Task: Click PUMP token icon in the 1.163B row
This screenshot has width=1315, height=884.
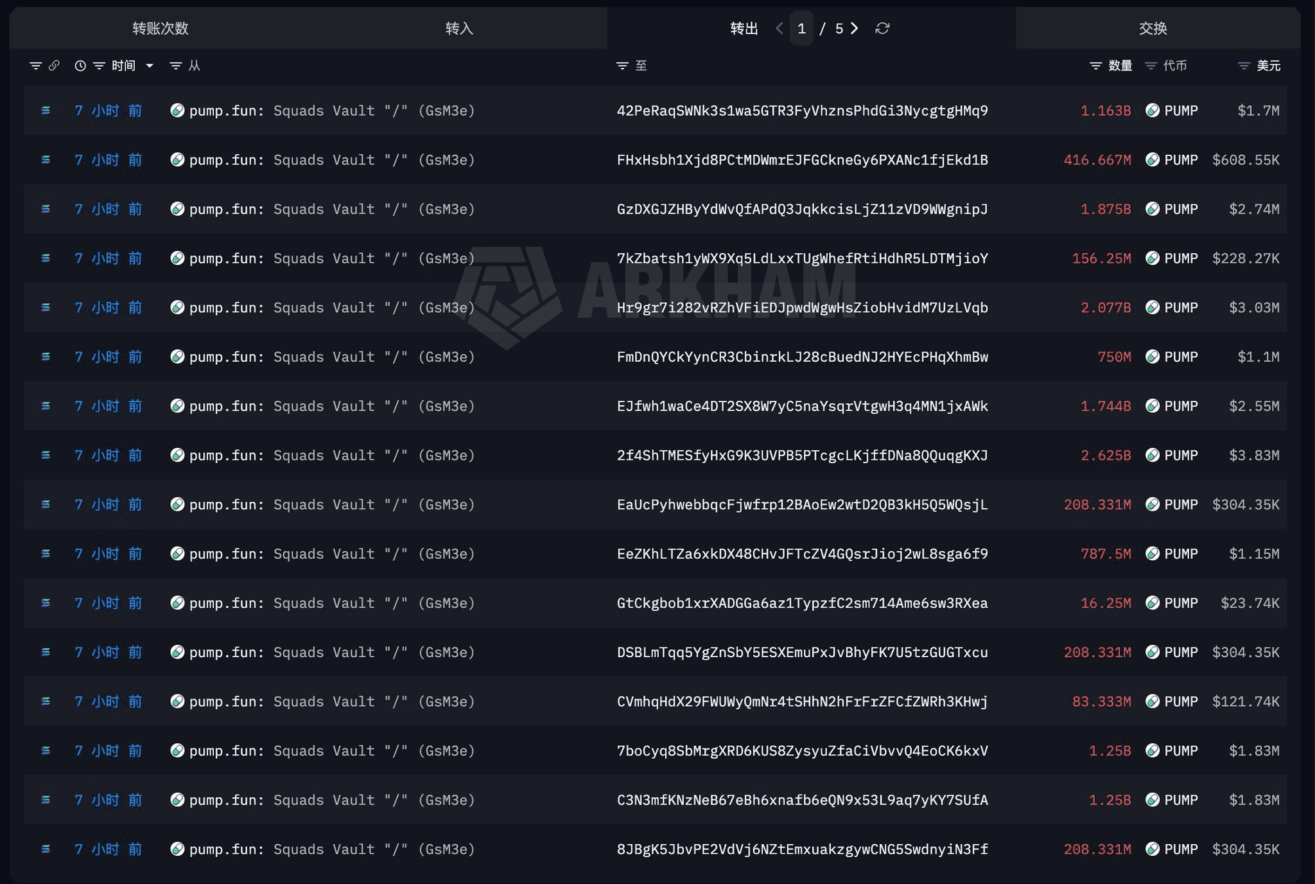Action: pos(1153,110)
